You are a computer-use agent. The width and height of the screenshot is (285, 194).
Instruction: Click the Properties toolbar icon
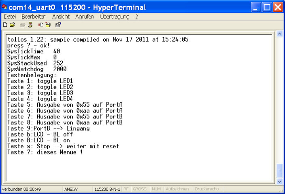coord(58,25)
